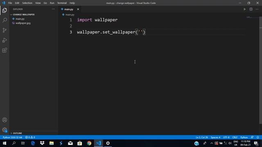The image size is (262, 147).
Task: Open the Terminal menu
Action: click(x=62, y=3)
